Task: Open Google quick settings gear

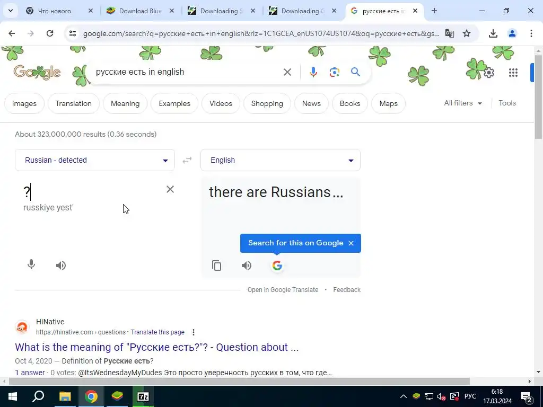Action: [488, 73]
